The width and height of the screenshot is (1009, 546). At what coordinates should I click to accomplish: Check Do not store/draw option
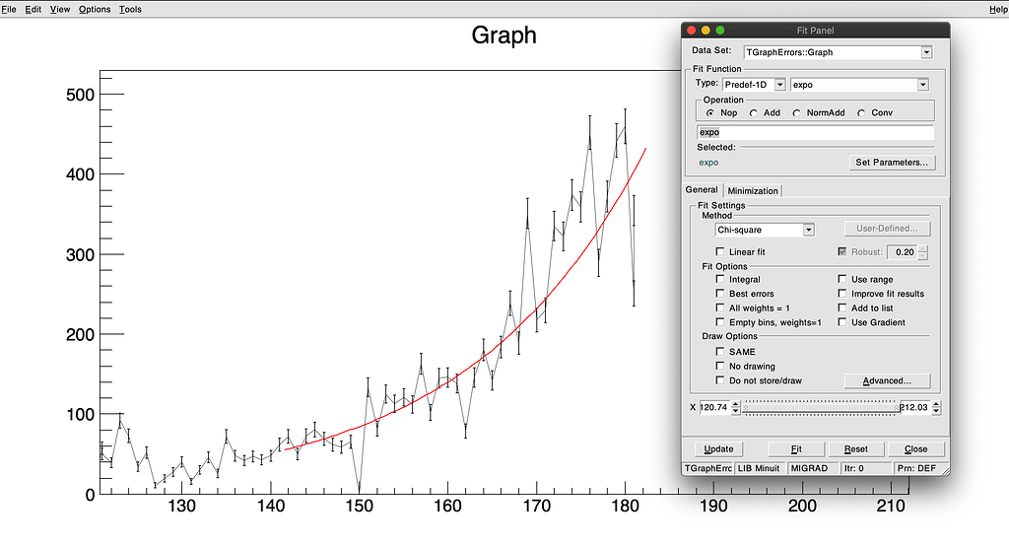coord(720,379)
